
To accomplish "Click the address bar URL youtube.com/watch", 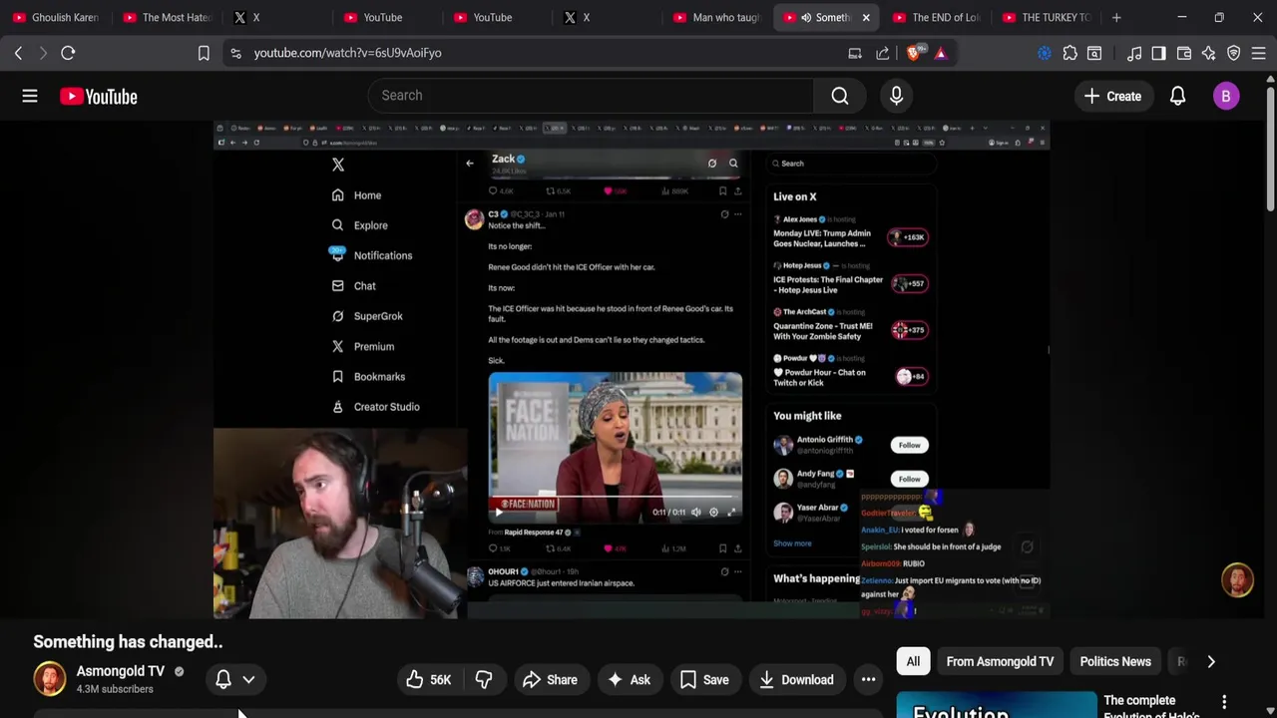I will click(347, 53).
